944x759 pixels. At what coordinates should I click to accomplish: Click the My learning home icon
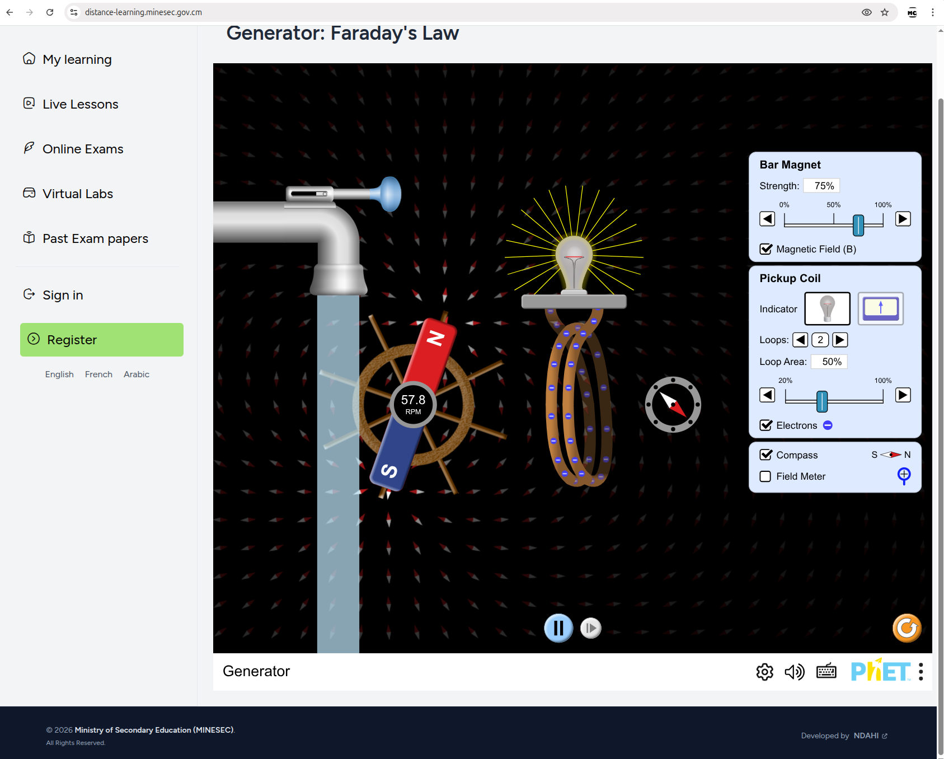pos(29,58)
